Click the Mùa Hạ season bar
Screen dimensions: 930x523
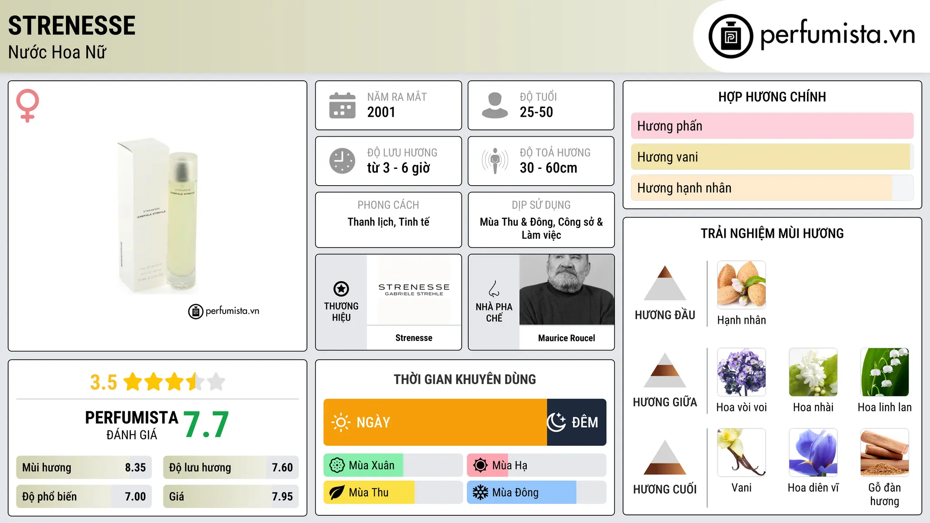pyautogui.click(x=537, y=465)
